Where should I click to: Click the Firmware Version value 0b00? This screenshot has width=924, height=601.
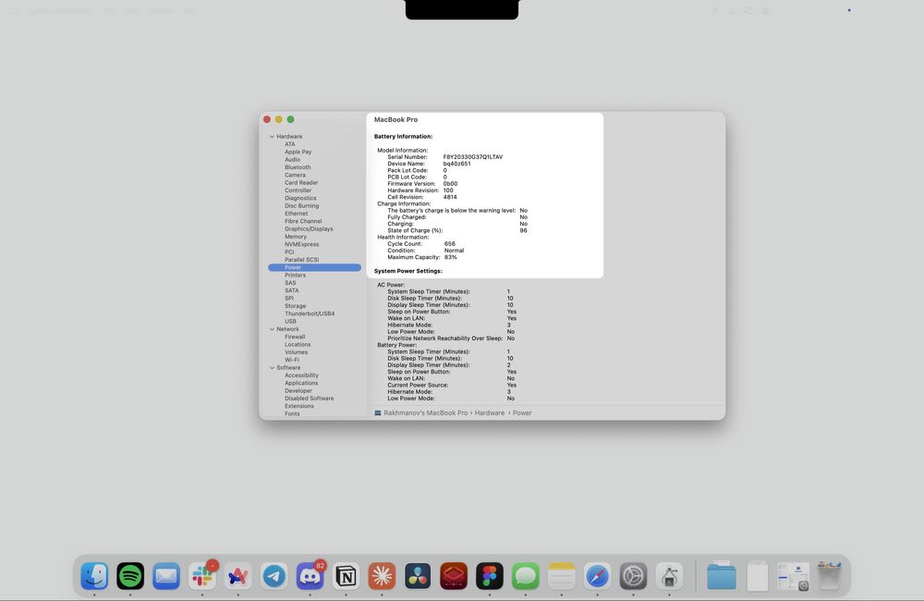pyautogui.click(x=450, y=183)
